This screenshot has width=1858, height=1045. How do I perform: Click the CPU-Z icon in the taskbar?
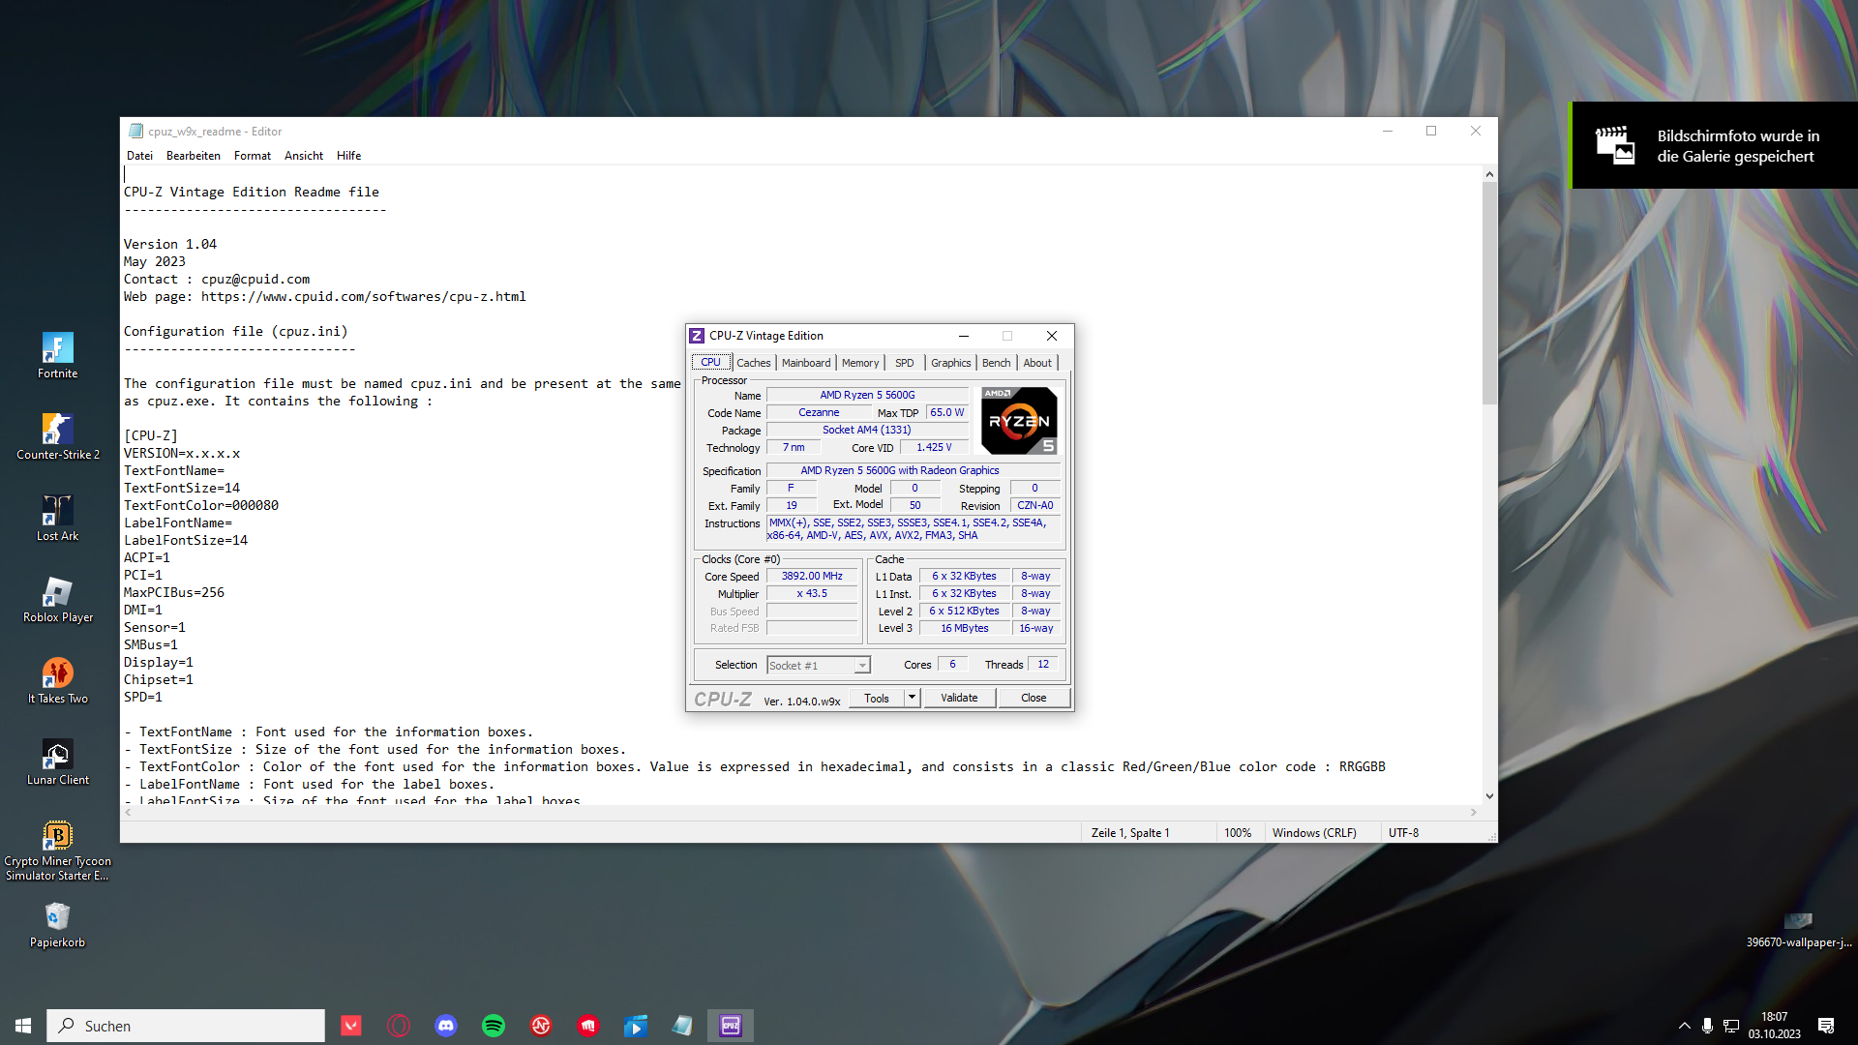coord(731,1026)
